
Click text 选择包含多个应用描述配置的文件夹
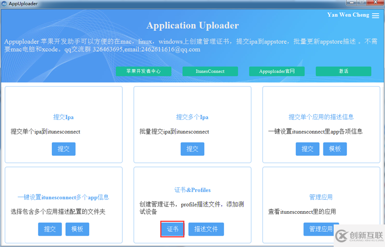(x=58, y=212)
